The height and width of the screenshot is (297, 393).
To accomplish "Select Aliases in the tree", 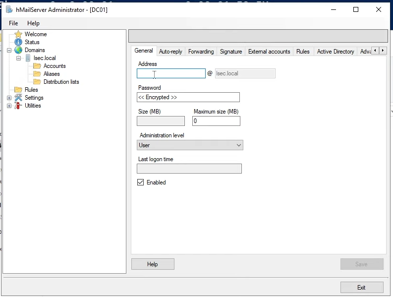I will pos(52,74).
